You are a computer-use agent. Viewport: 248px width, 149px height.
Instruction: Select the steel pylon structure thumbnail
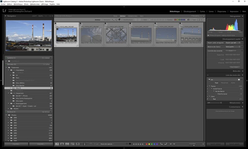tap(116, 35)
